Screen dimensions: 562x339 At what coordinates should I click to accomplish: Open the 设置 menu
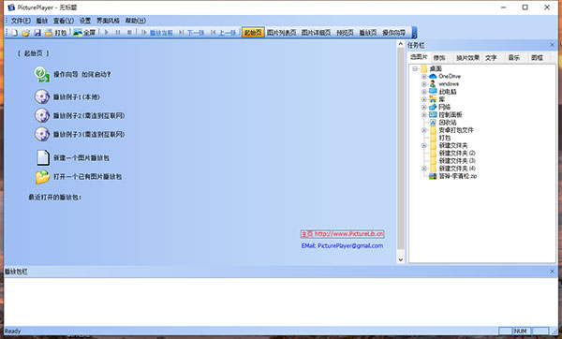[x=85, y=21]
